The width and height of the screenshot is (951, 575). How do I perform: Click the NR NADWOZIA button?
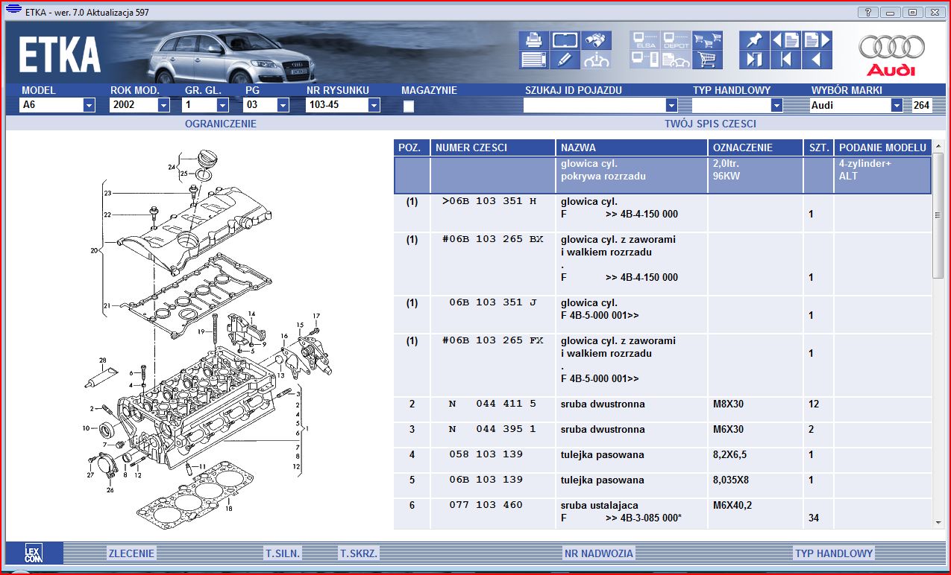598,553
